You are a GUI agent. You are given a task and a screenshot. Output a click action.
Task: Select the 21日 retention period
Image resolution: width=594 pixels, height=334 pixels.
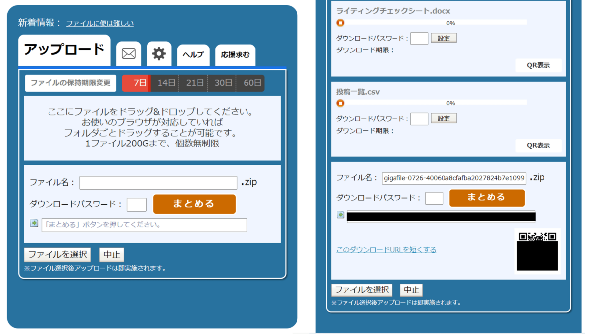[194, 83]
